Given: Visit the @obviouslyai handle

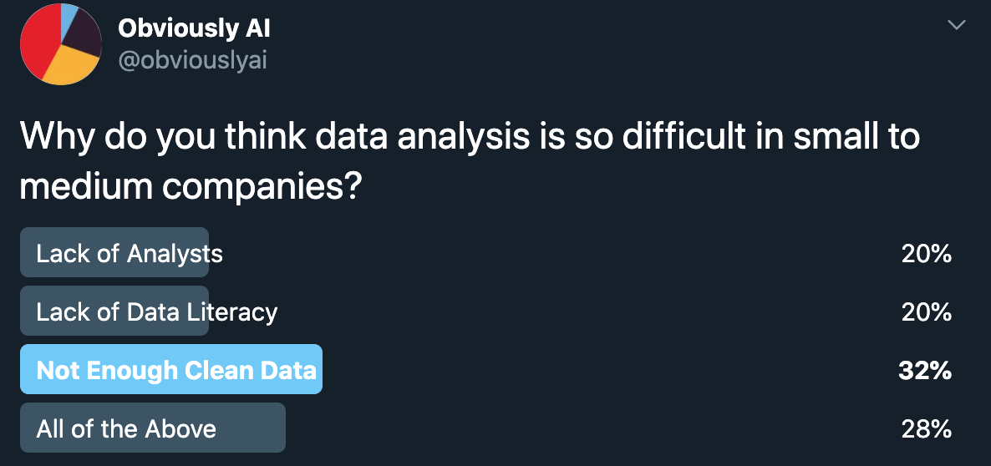Looking at the screenshot, I should 192,61.
